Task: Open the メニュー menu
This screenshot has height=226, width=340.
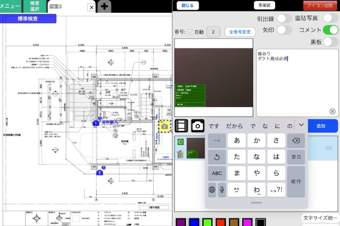Action: coord(10,6)
